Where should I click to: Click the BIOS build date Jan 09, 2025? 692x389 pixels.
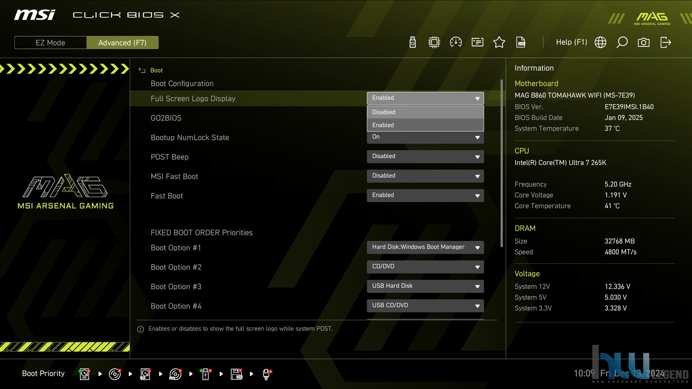click(x=624, y=118)
